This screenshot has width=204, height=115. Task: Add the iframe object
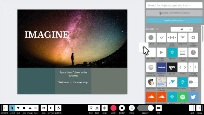(x=183, y=67)
